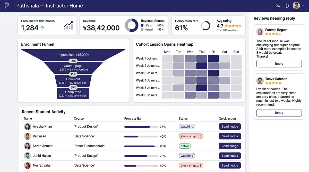Open the help question mark icon
309x172 pixels.
pos(287,6)
